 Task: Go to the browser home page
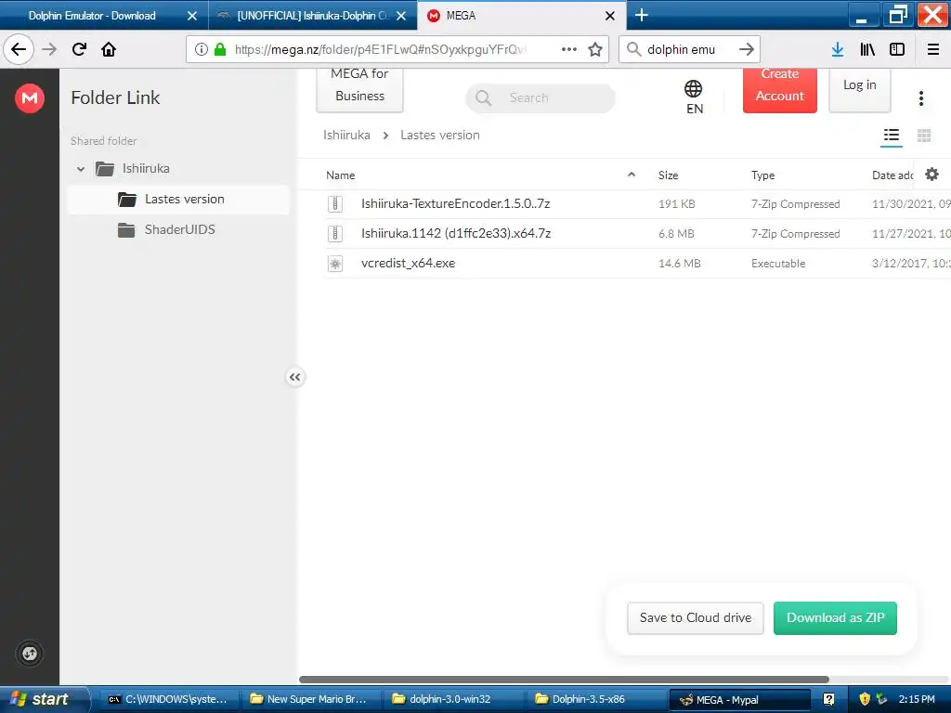(109, 49)
